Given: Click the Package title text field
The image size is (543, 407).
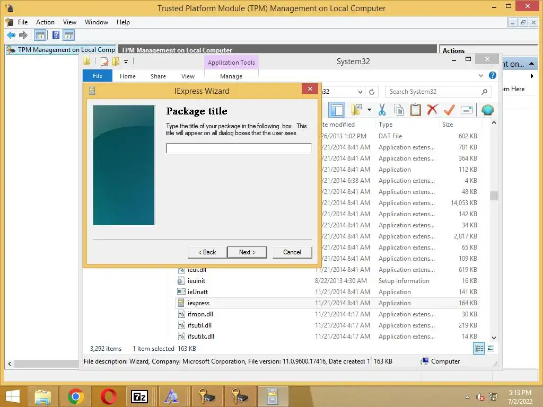Looking at the screenshot, I should tap(239, 148).
